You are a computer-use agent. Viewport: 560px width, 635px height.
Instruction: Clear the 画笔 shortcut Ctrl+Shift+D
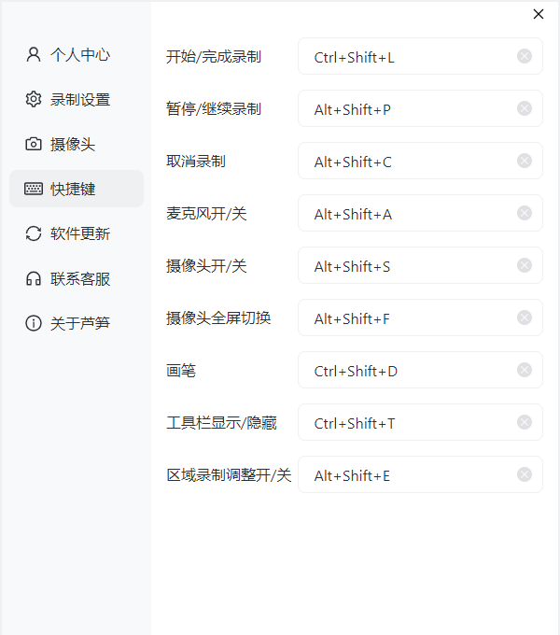pos(525,370)
